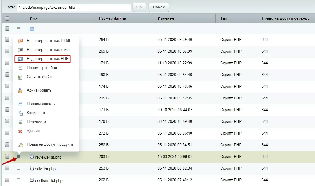Open the hamburger menu of the parent folder row

pos(19,29)
